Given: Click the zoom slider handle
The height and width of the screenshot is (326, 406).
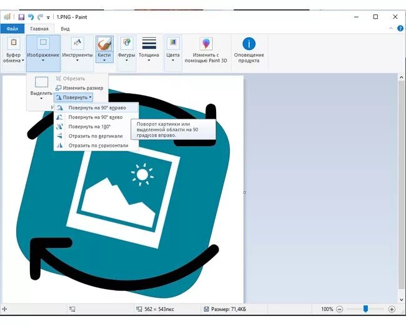Looking at the screenshot, I should pyautogui.click(x=365, y=309).
